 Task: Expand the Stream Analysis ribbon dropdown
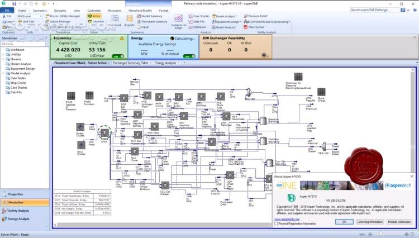[240, 17]
